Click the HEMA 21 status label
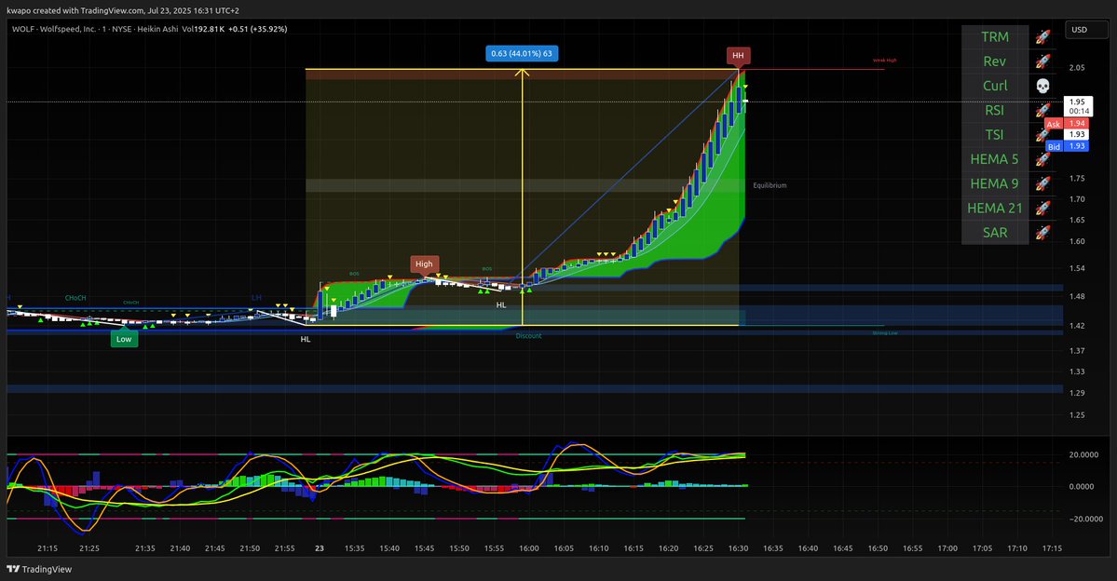The width and height of the screenshot is (1117, 581). tap(994, 209)
